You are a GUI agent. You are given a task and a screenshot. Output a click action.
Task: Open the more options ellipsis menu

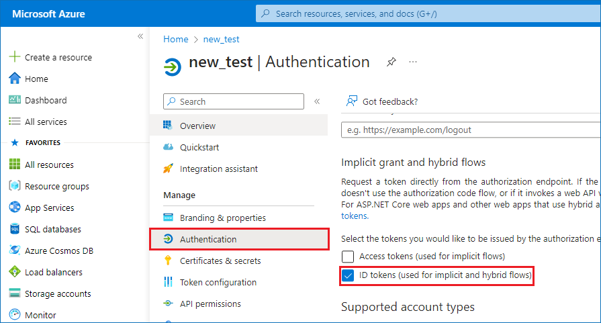coord(413,62)
